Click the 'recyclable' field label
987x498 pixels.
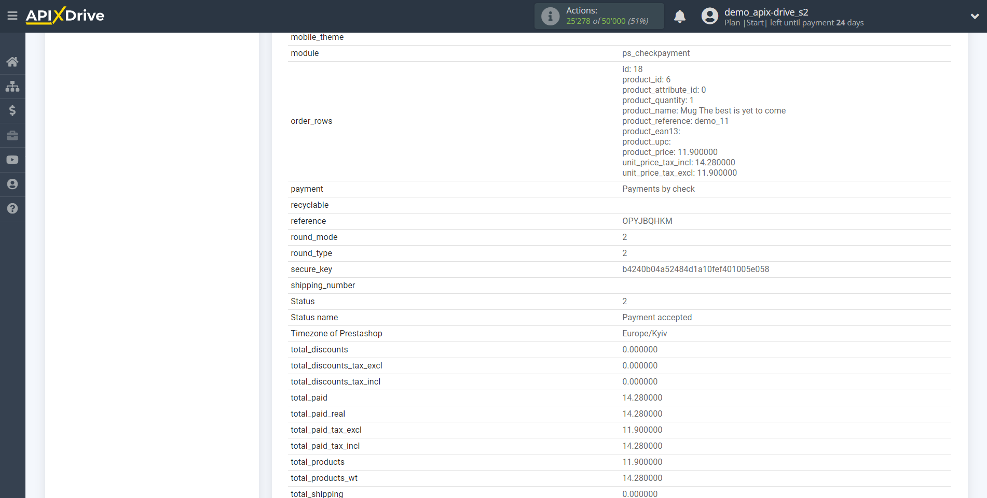(309, 205)
